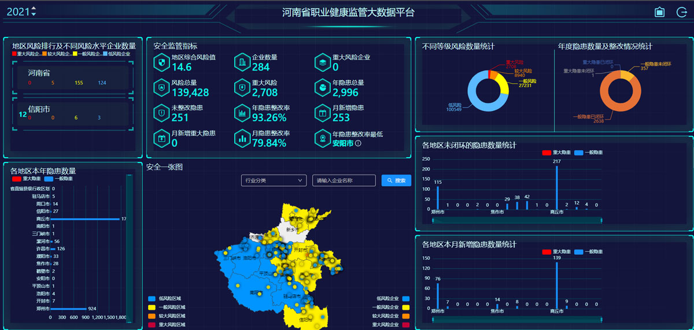
Task: Open the 行业分类 dropdown
Action: [274, 181]
